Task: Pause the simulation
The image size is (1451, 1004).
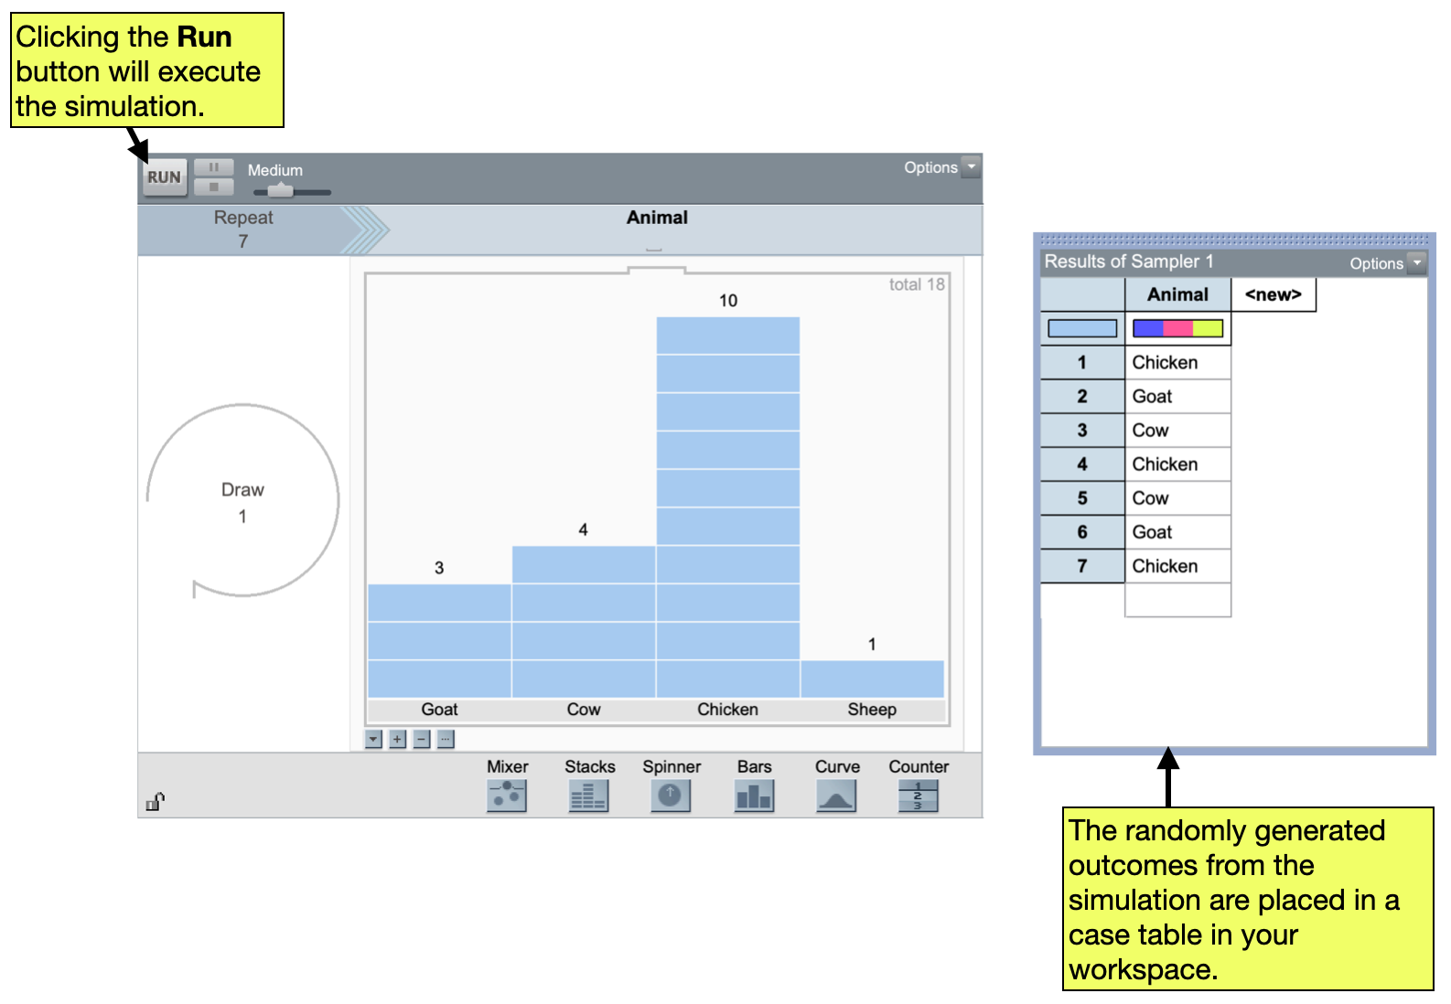Action: tap(214, 167)
